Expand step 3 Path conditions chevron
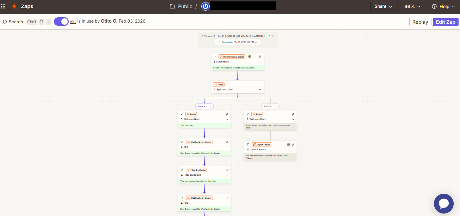 (227, 119)
